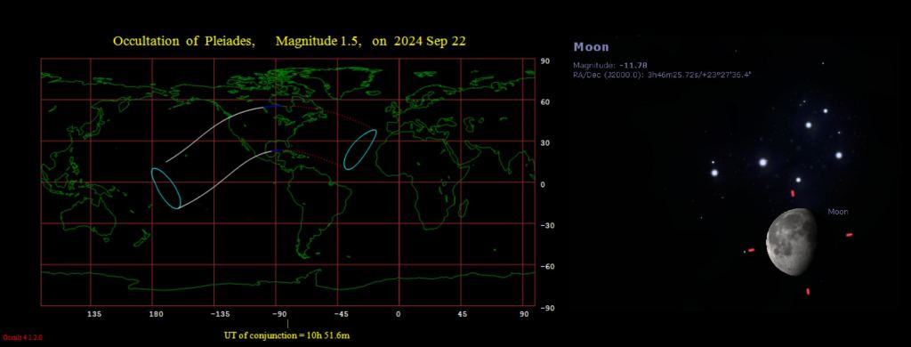Viewport: 911px width, 347px height.
Task: Select the 'RA/Dec (J2000.0)' coordinate line
Action: [662, 75]
